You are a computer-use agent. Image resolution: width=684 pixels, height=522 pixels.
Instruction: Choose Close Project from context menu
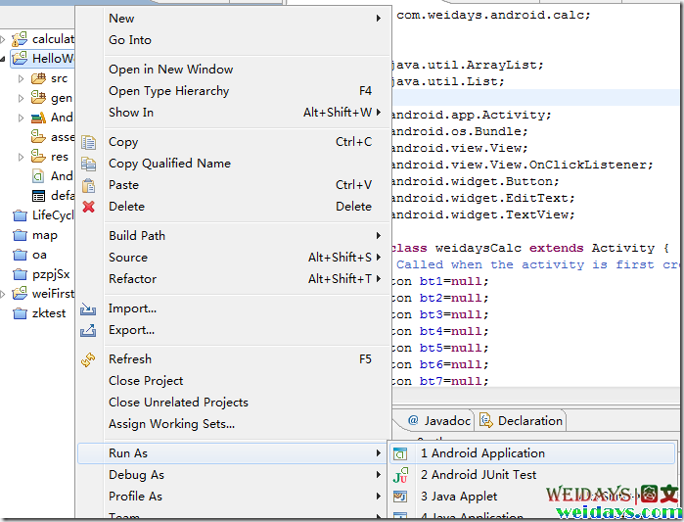tap(146, 381)
